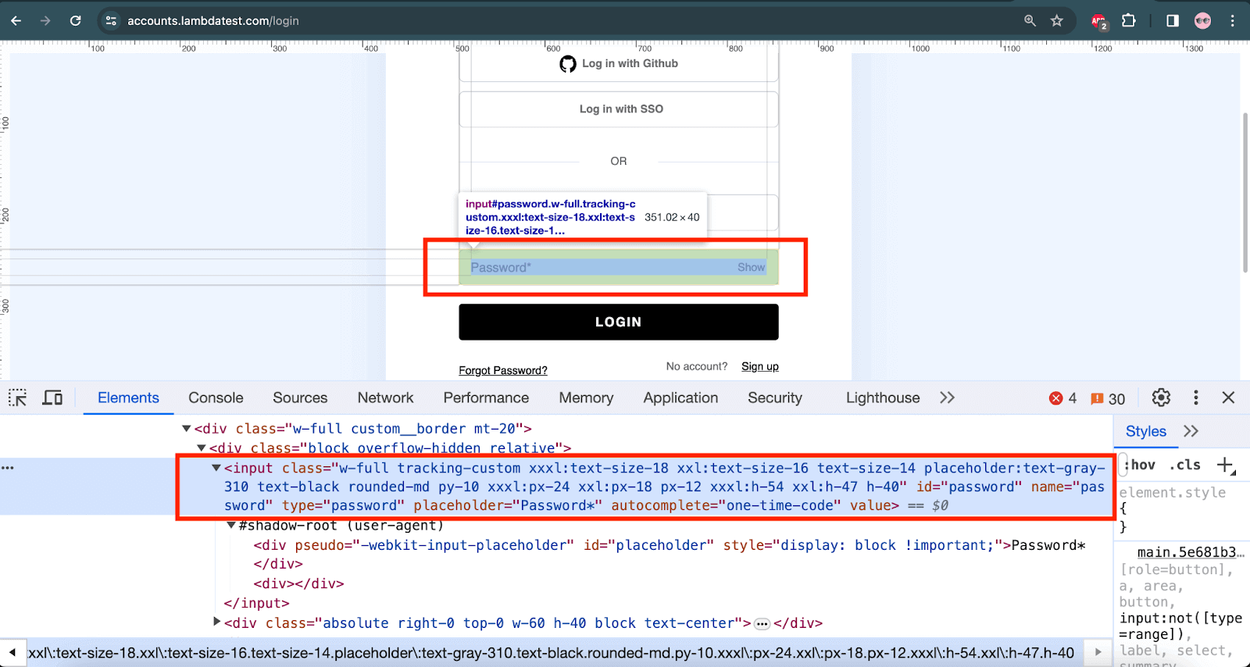1250x667 pixels.
Task: Bookmark this page with the star
Action: click(x=1057, y=21)
